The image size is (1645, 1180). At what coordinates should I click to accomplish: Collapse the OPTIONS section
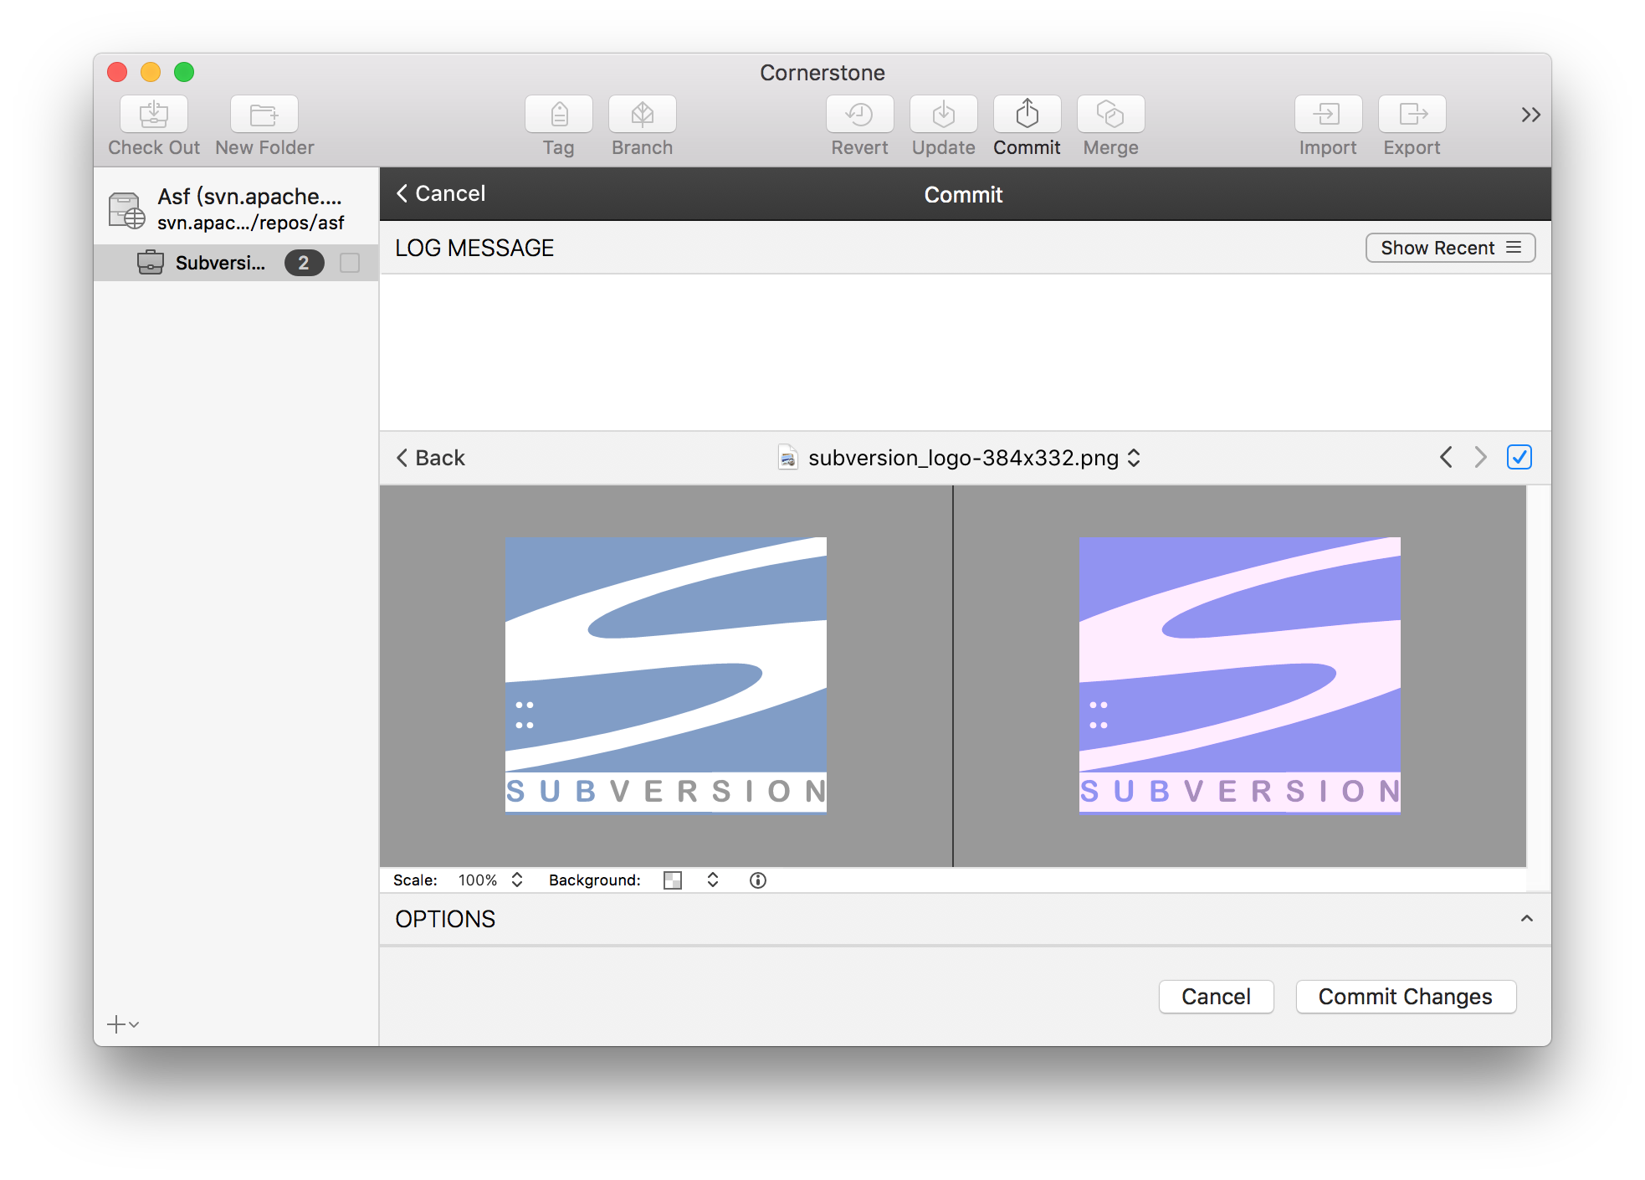[x=1525, y=919]
